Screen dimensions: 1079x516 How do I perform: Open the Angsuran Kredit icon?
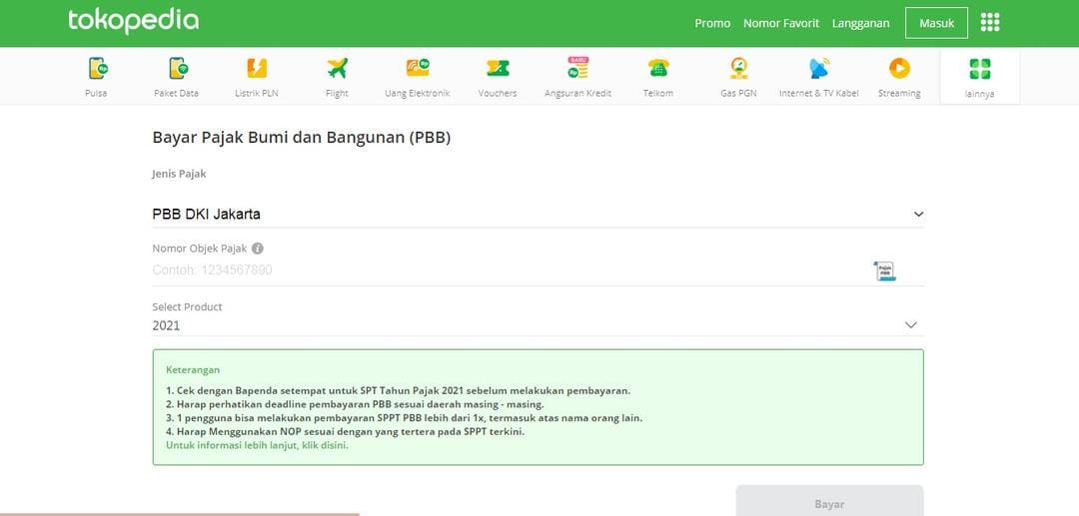[578, 67]
